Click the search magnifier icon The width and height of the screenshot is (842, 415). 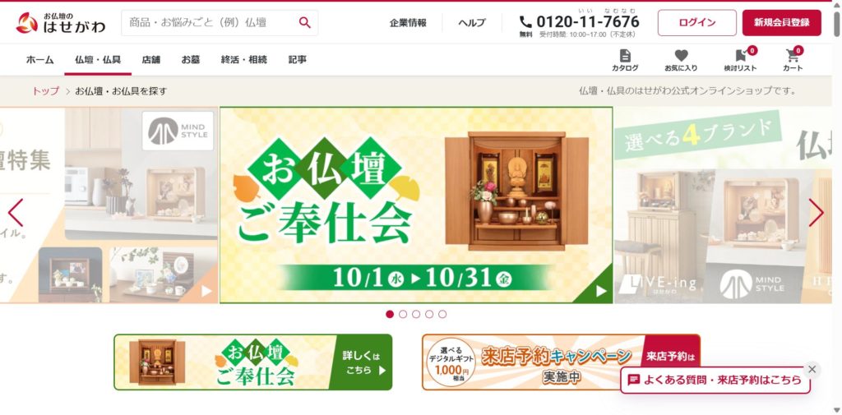[x=304, y=22]
